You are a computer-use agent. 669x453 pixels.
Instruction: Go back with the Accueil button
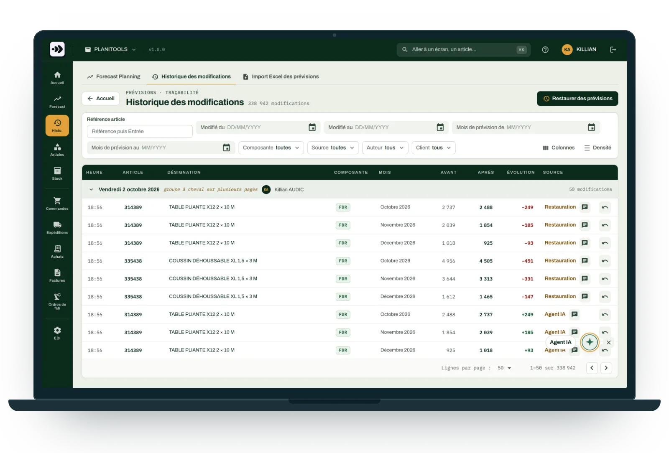coord(101,99)
